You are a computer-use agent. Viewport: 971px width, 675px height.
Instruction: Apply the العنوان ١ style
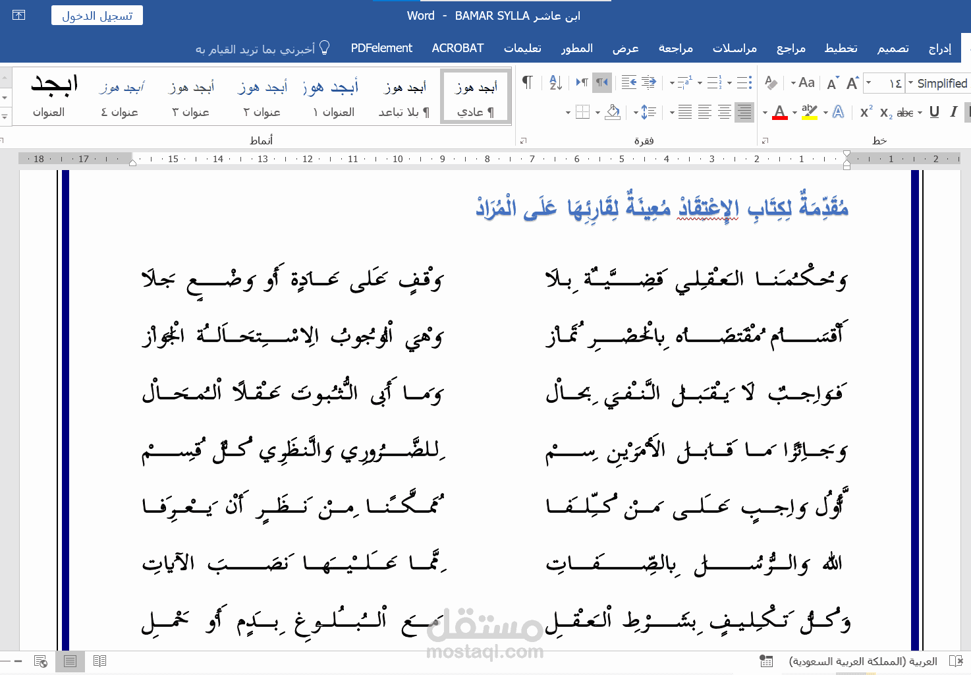[x=334, y=98]
